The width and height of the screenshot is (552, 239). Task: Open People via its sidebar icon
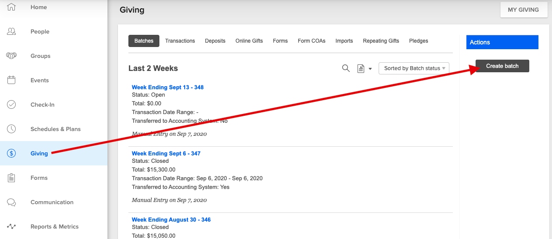pyautogui.click(x=11, y=32)
